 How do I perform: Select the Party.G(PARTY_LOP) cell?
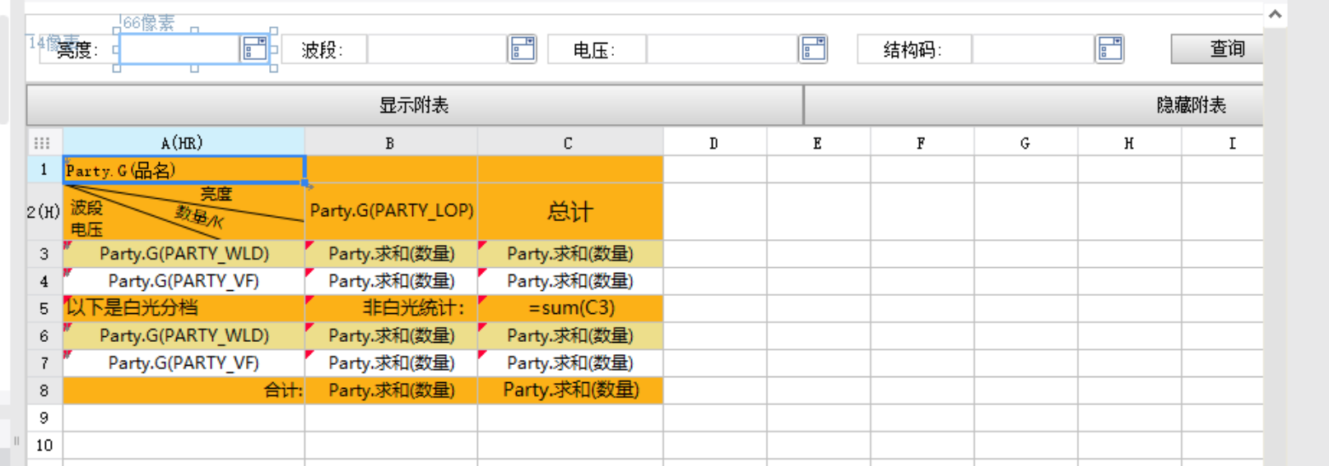(391, 212)
